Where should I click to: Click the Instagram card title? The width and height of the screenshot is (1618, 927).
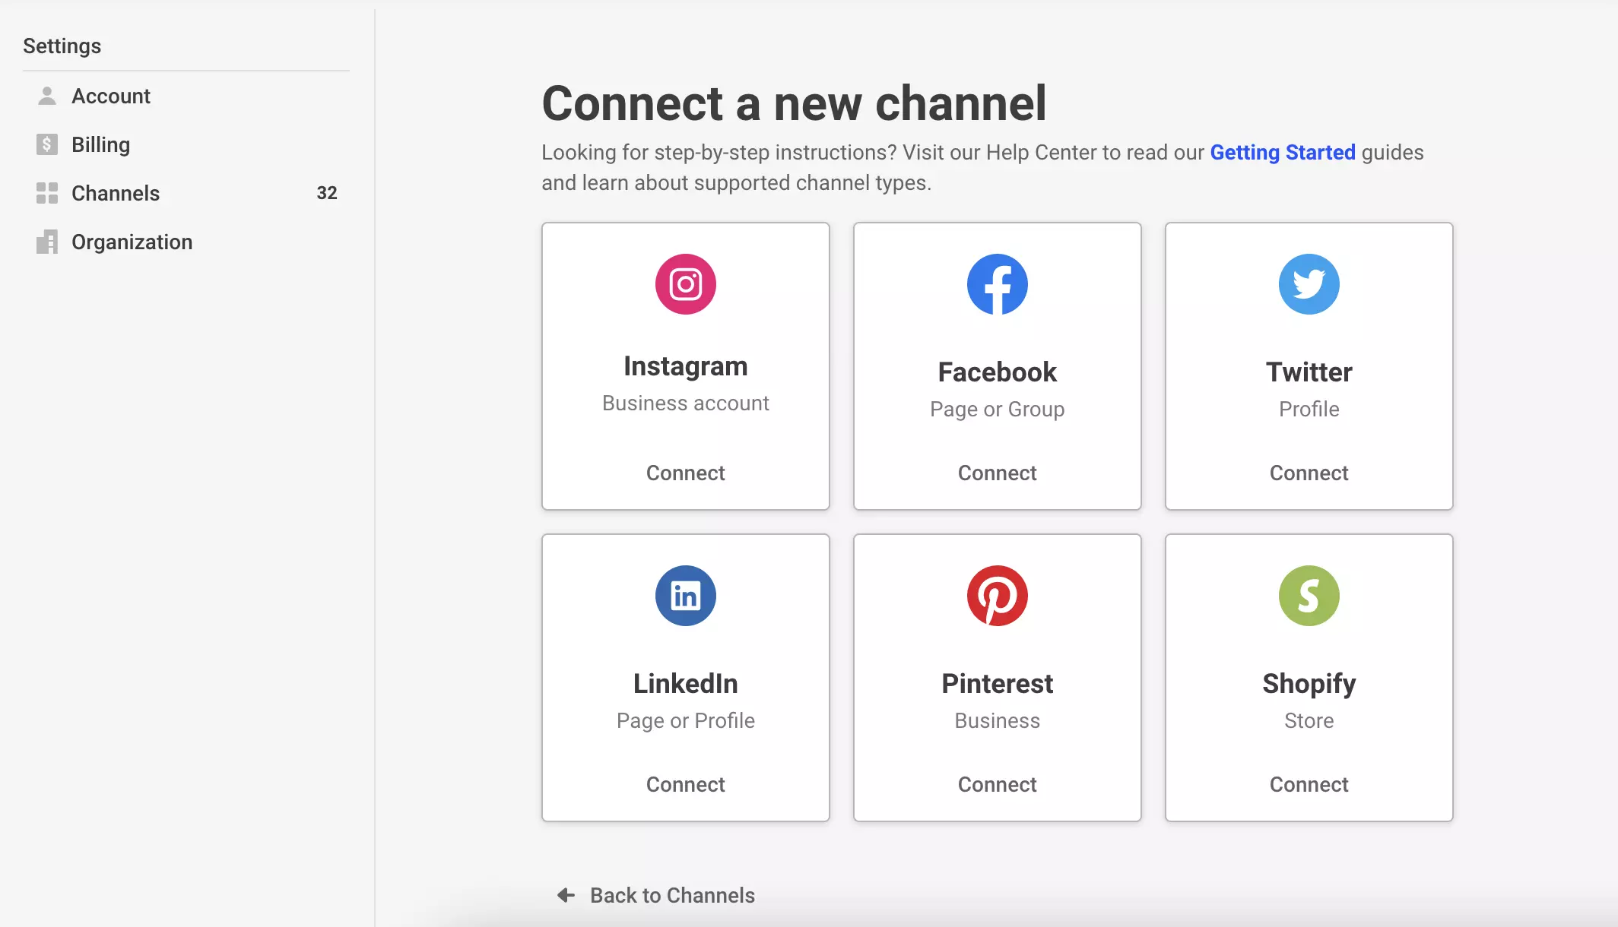(685, 366)
